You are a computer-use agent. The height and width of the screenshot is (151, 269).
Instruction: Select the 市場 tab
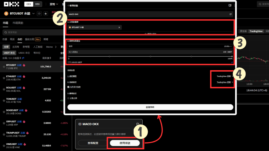click(5, 23)
